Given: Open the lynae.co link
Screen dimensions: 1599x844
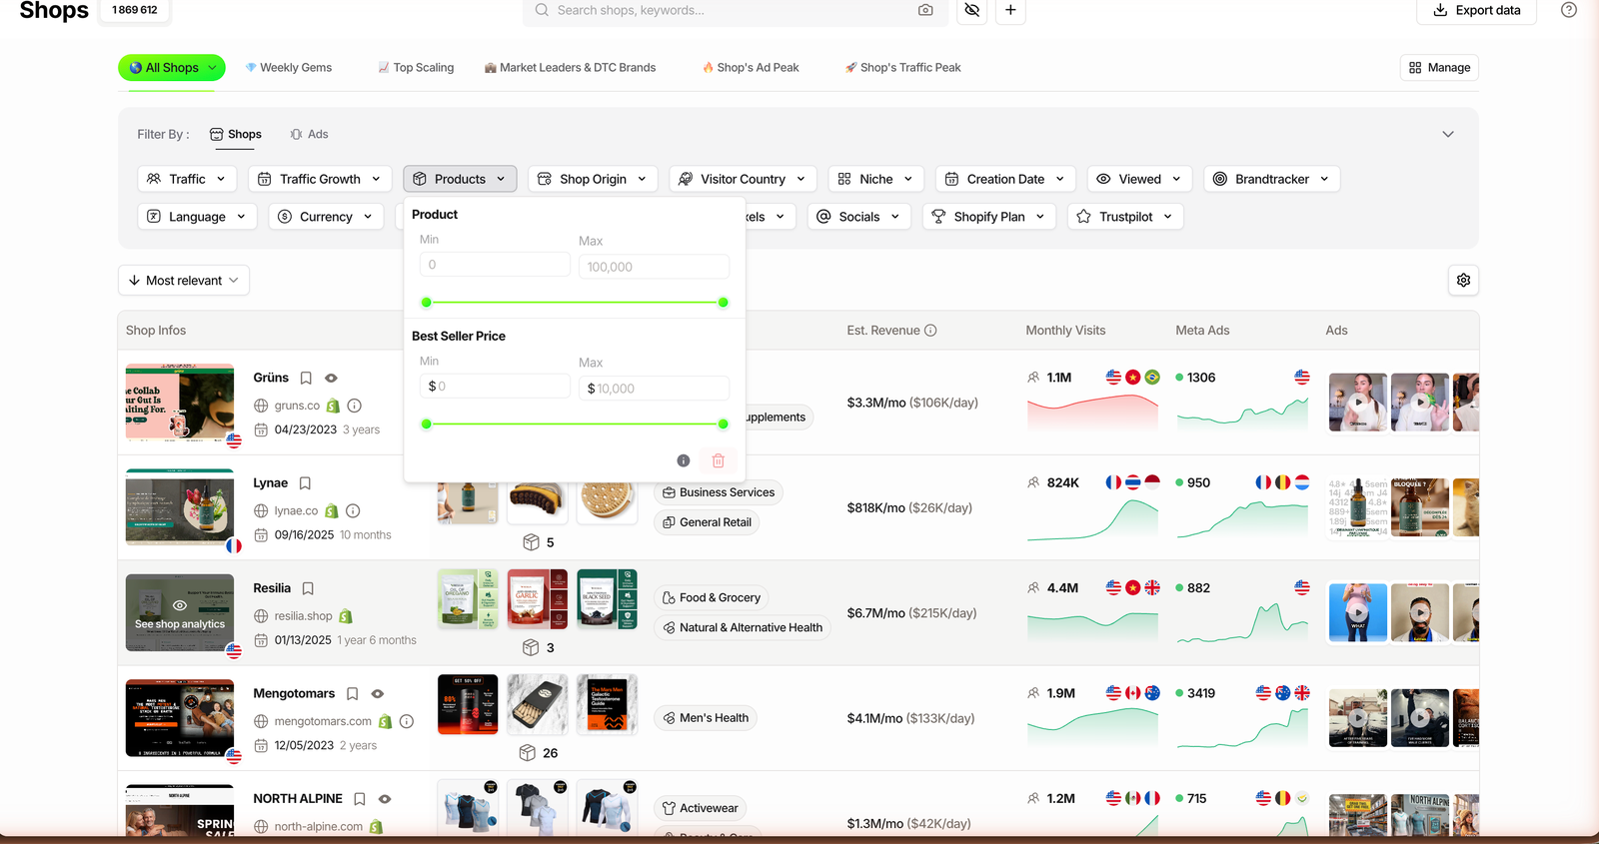Looking at the screenshot, I should [x=296, y=510].
